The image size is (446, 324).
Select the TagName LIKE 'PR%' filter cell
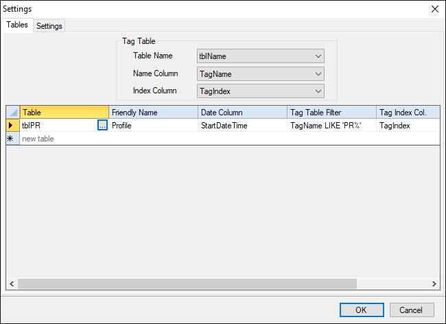click(x=331, y=126)
